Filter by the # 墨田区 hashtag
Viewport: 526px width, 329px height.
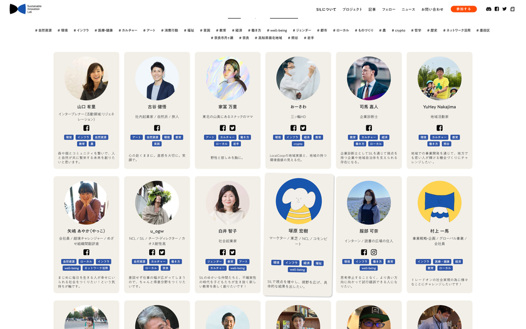click(x=483, y=30)
